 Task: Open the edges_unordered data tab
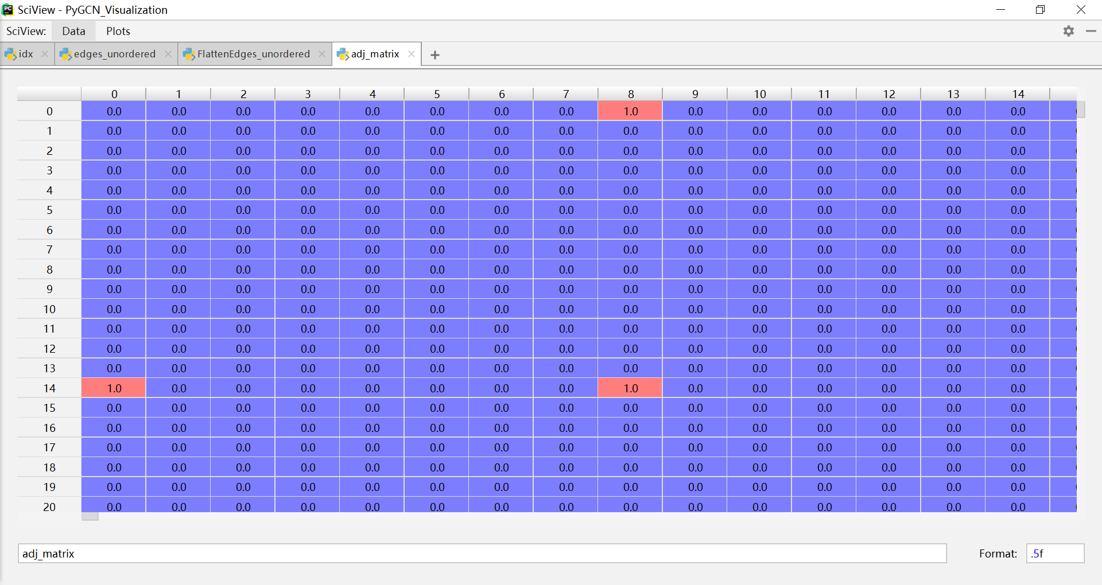coord(114,54)
